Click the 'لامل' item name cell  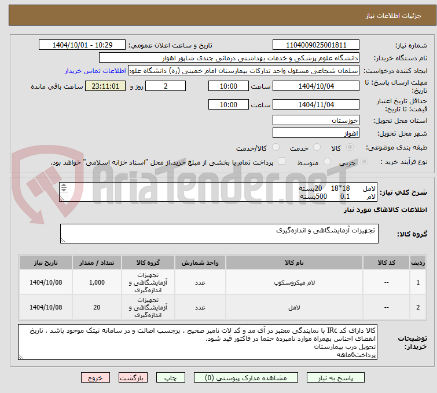[294, 307]
